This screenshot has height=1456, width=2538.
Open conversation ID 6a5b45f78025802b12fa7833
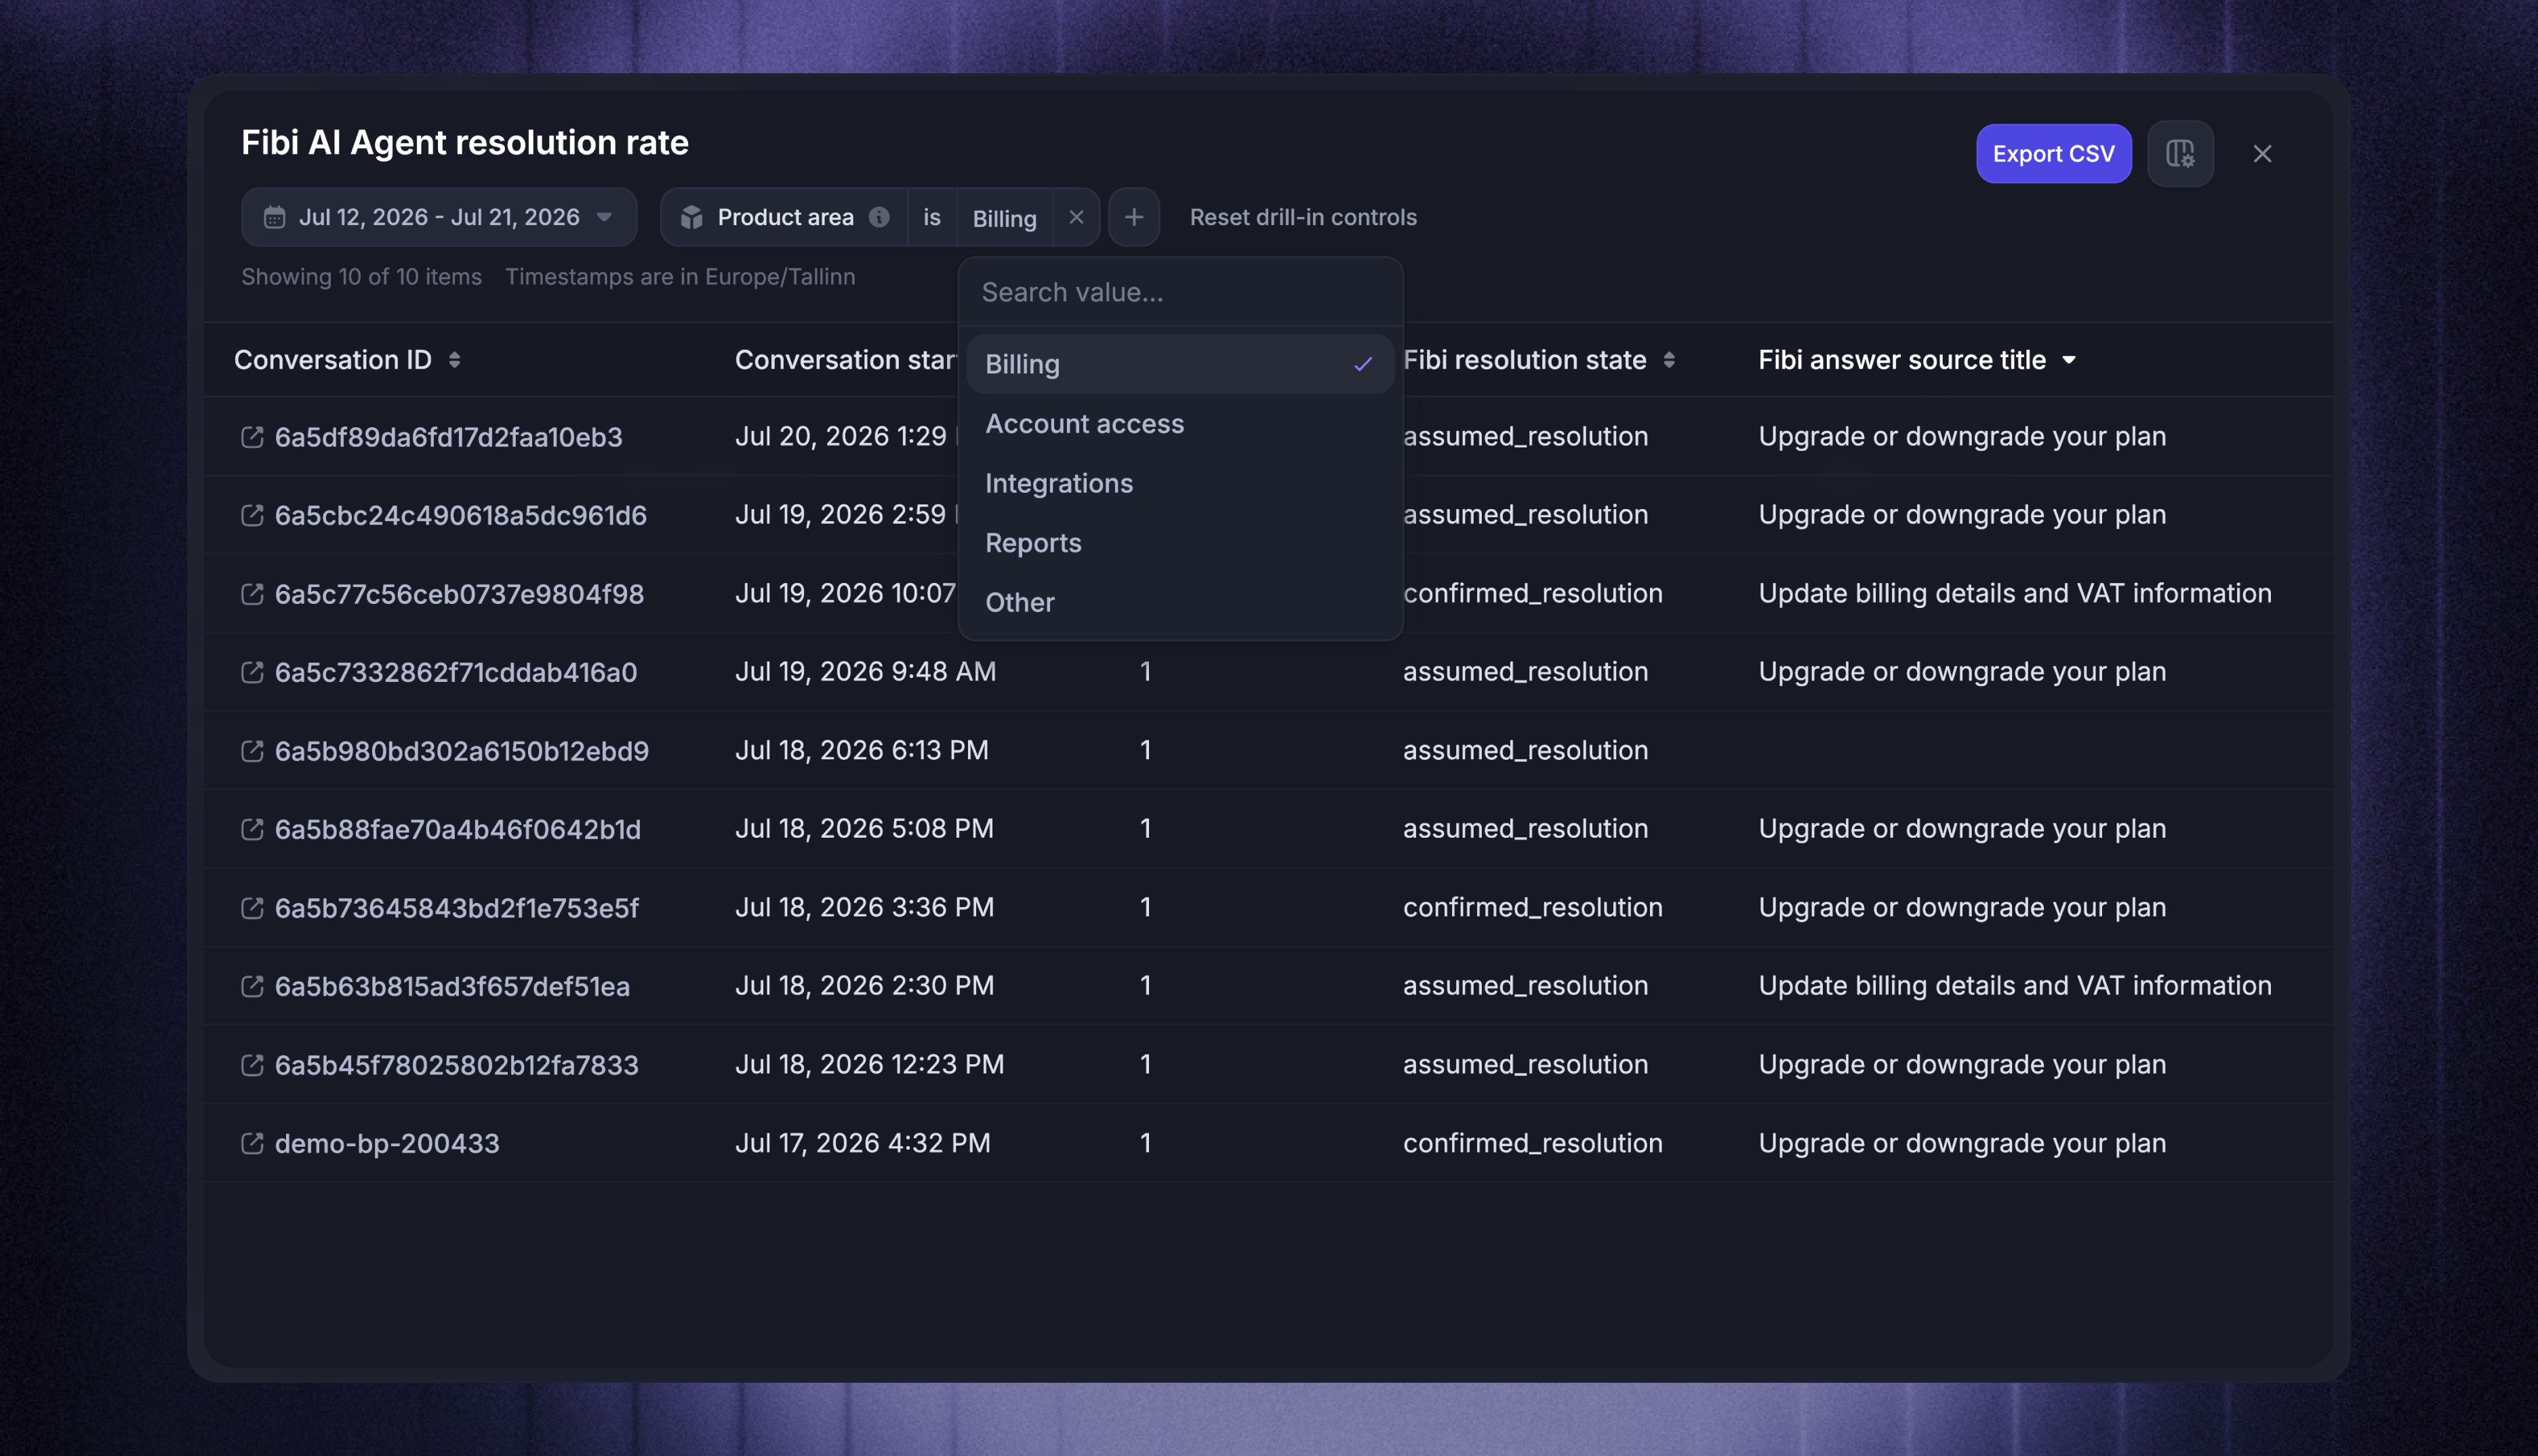click(456, 1065)
